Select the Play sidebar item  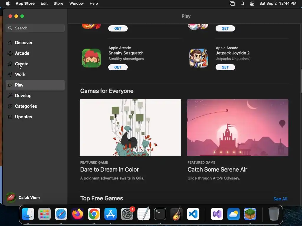(x=35, y=85)
